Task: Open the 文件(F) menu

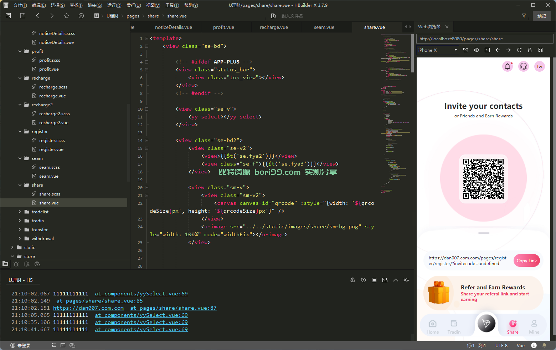Action: pyautogui.click(x=20, y=5)
